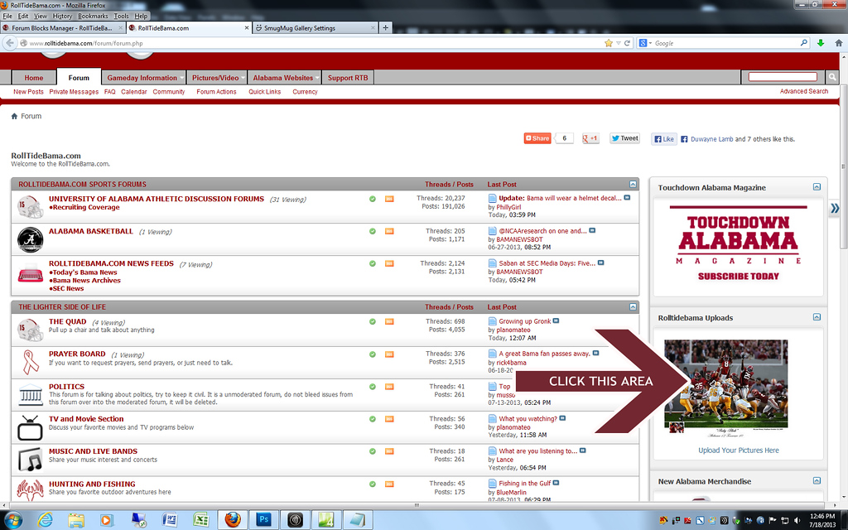Click green check icon for University of Alabama forums
This screenshot has width=848, height=530.
[x=373, y=199]
